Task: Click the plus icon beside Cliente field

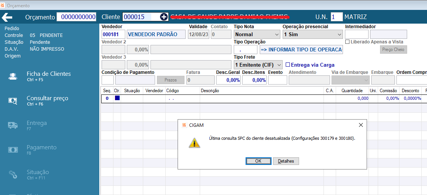Action: (164, 17)
